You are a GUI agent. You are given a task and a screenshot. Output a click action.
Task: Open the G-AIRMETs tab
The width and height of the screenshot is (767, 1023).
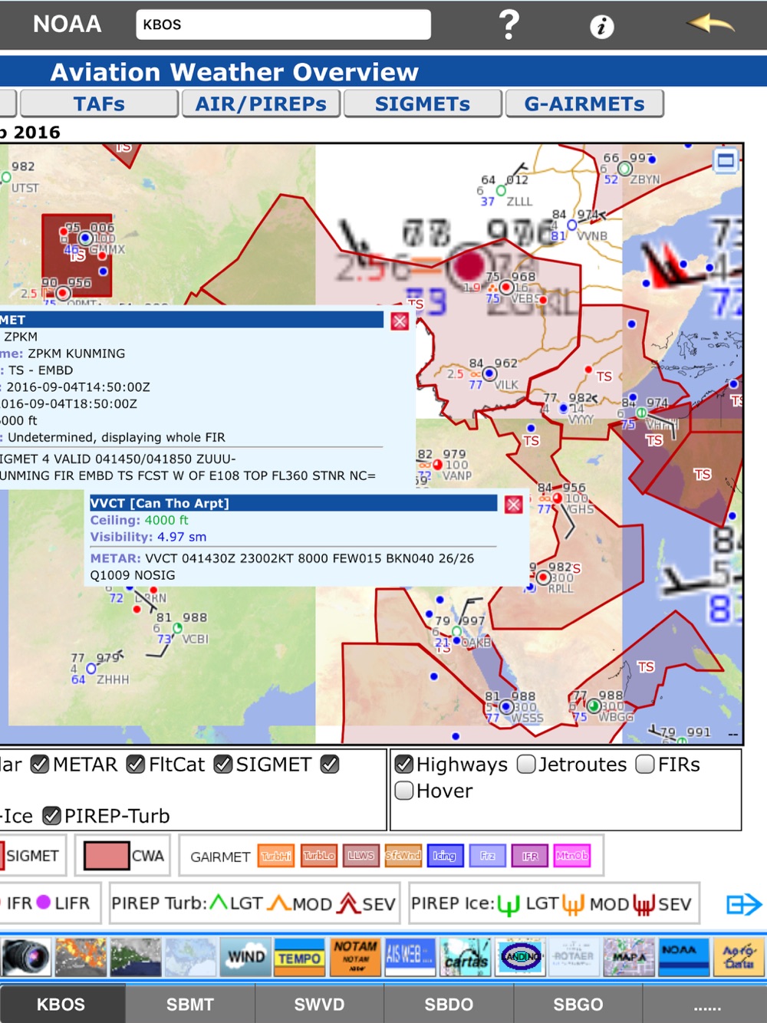[584, 104]
